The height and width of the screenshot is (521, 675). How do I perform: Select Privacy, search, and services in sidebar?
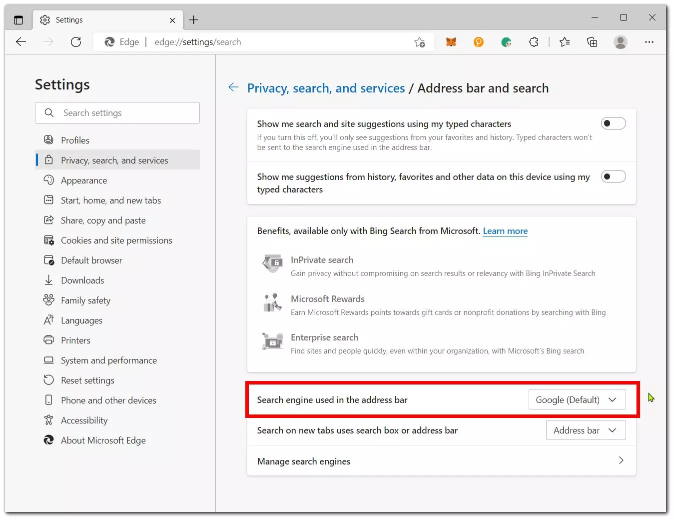click(x=117, y=160)
